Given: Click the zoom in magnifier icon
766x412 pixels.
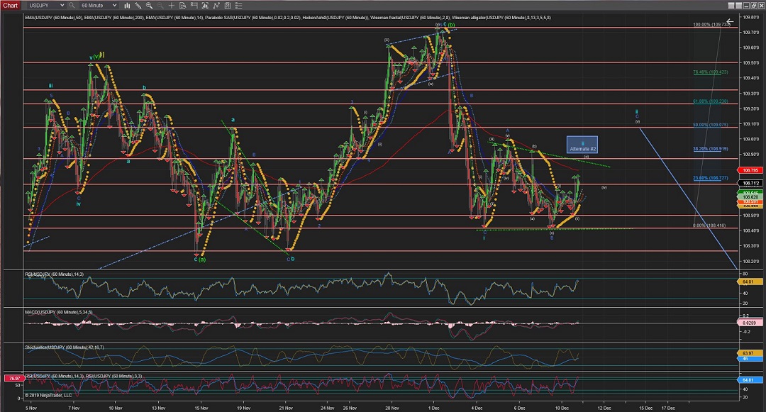Looking at the screenshot, I should tap(149, 6).
